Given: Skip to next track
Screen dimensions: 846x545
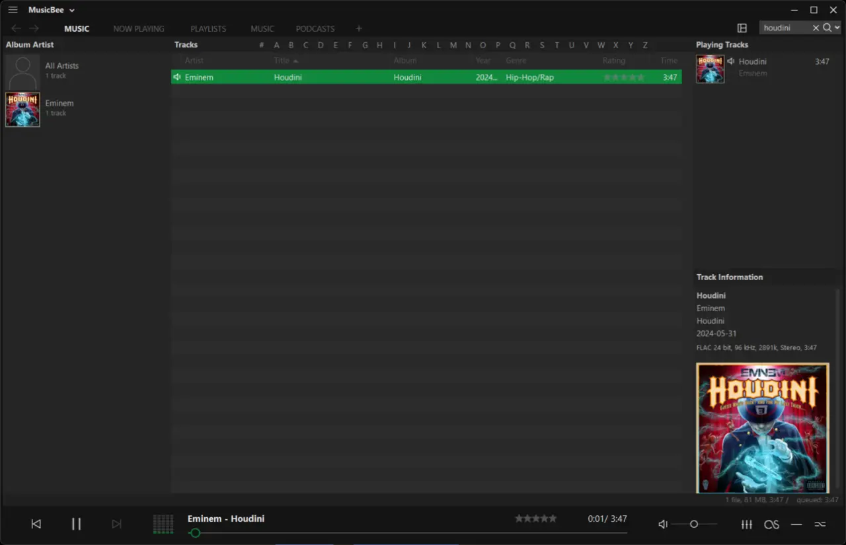Looking at the screenshot, I should pos(116,524).
